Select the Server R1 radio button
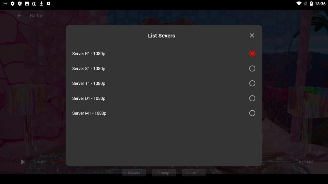Screen dimensions: 328x184 pos(252,53)
